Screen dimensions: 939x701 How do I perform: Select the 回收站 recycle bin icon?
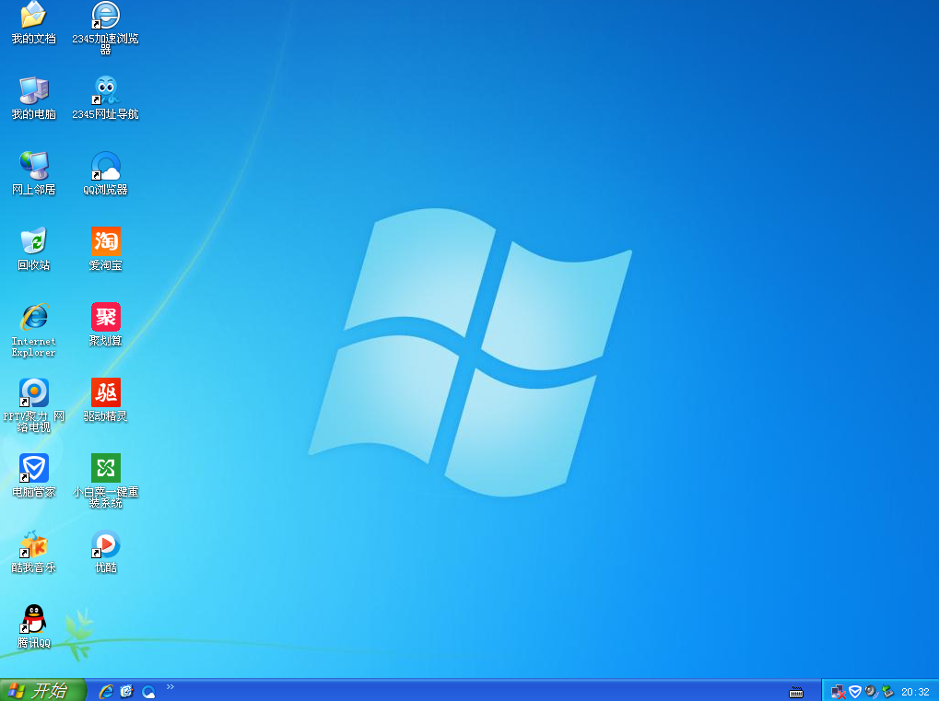(33, 249)
